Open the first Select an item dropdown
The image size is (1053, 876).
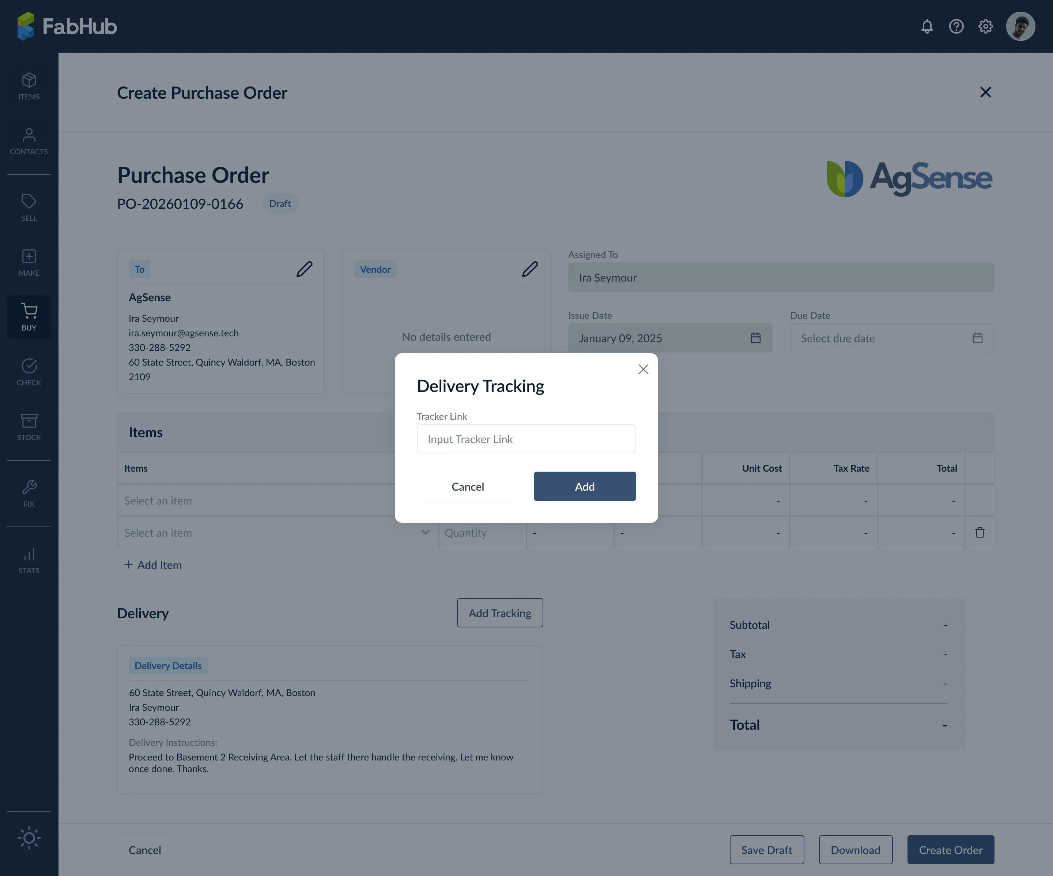coord(256,501)
